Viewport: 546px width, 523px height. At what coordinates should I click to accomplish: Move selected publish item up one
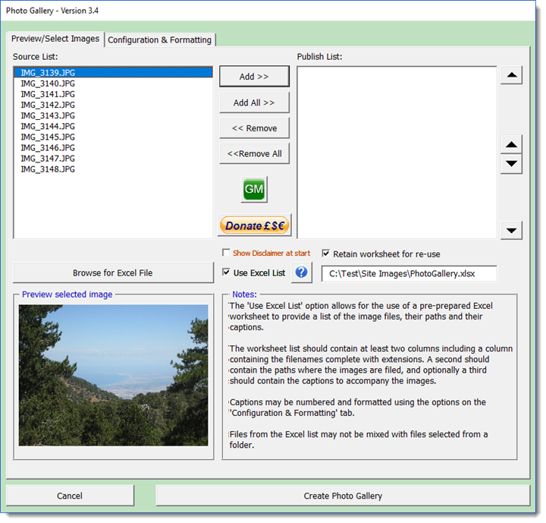tap(512, 145)
